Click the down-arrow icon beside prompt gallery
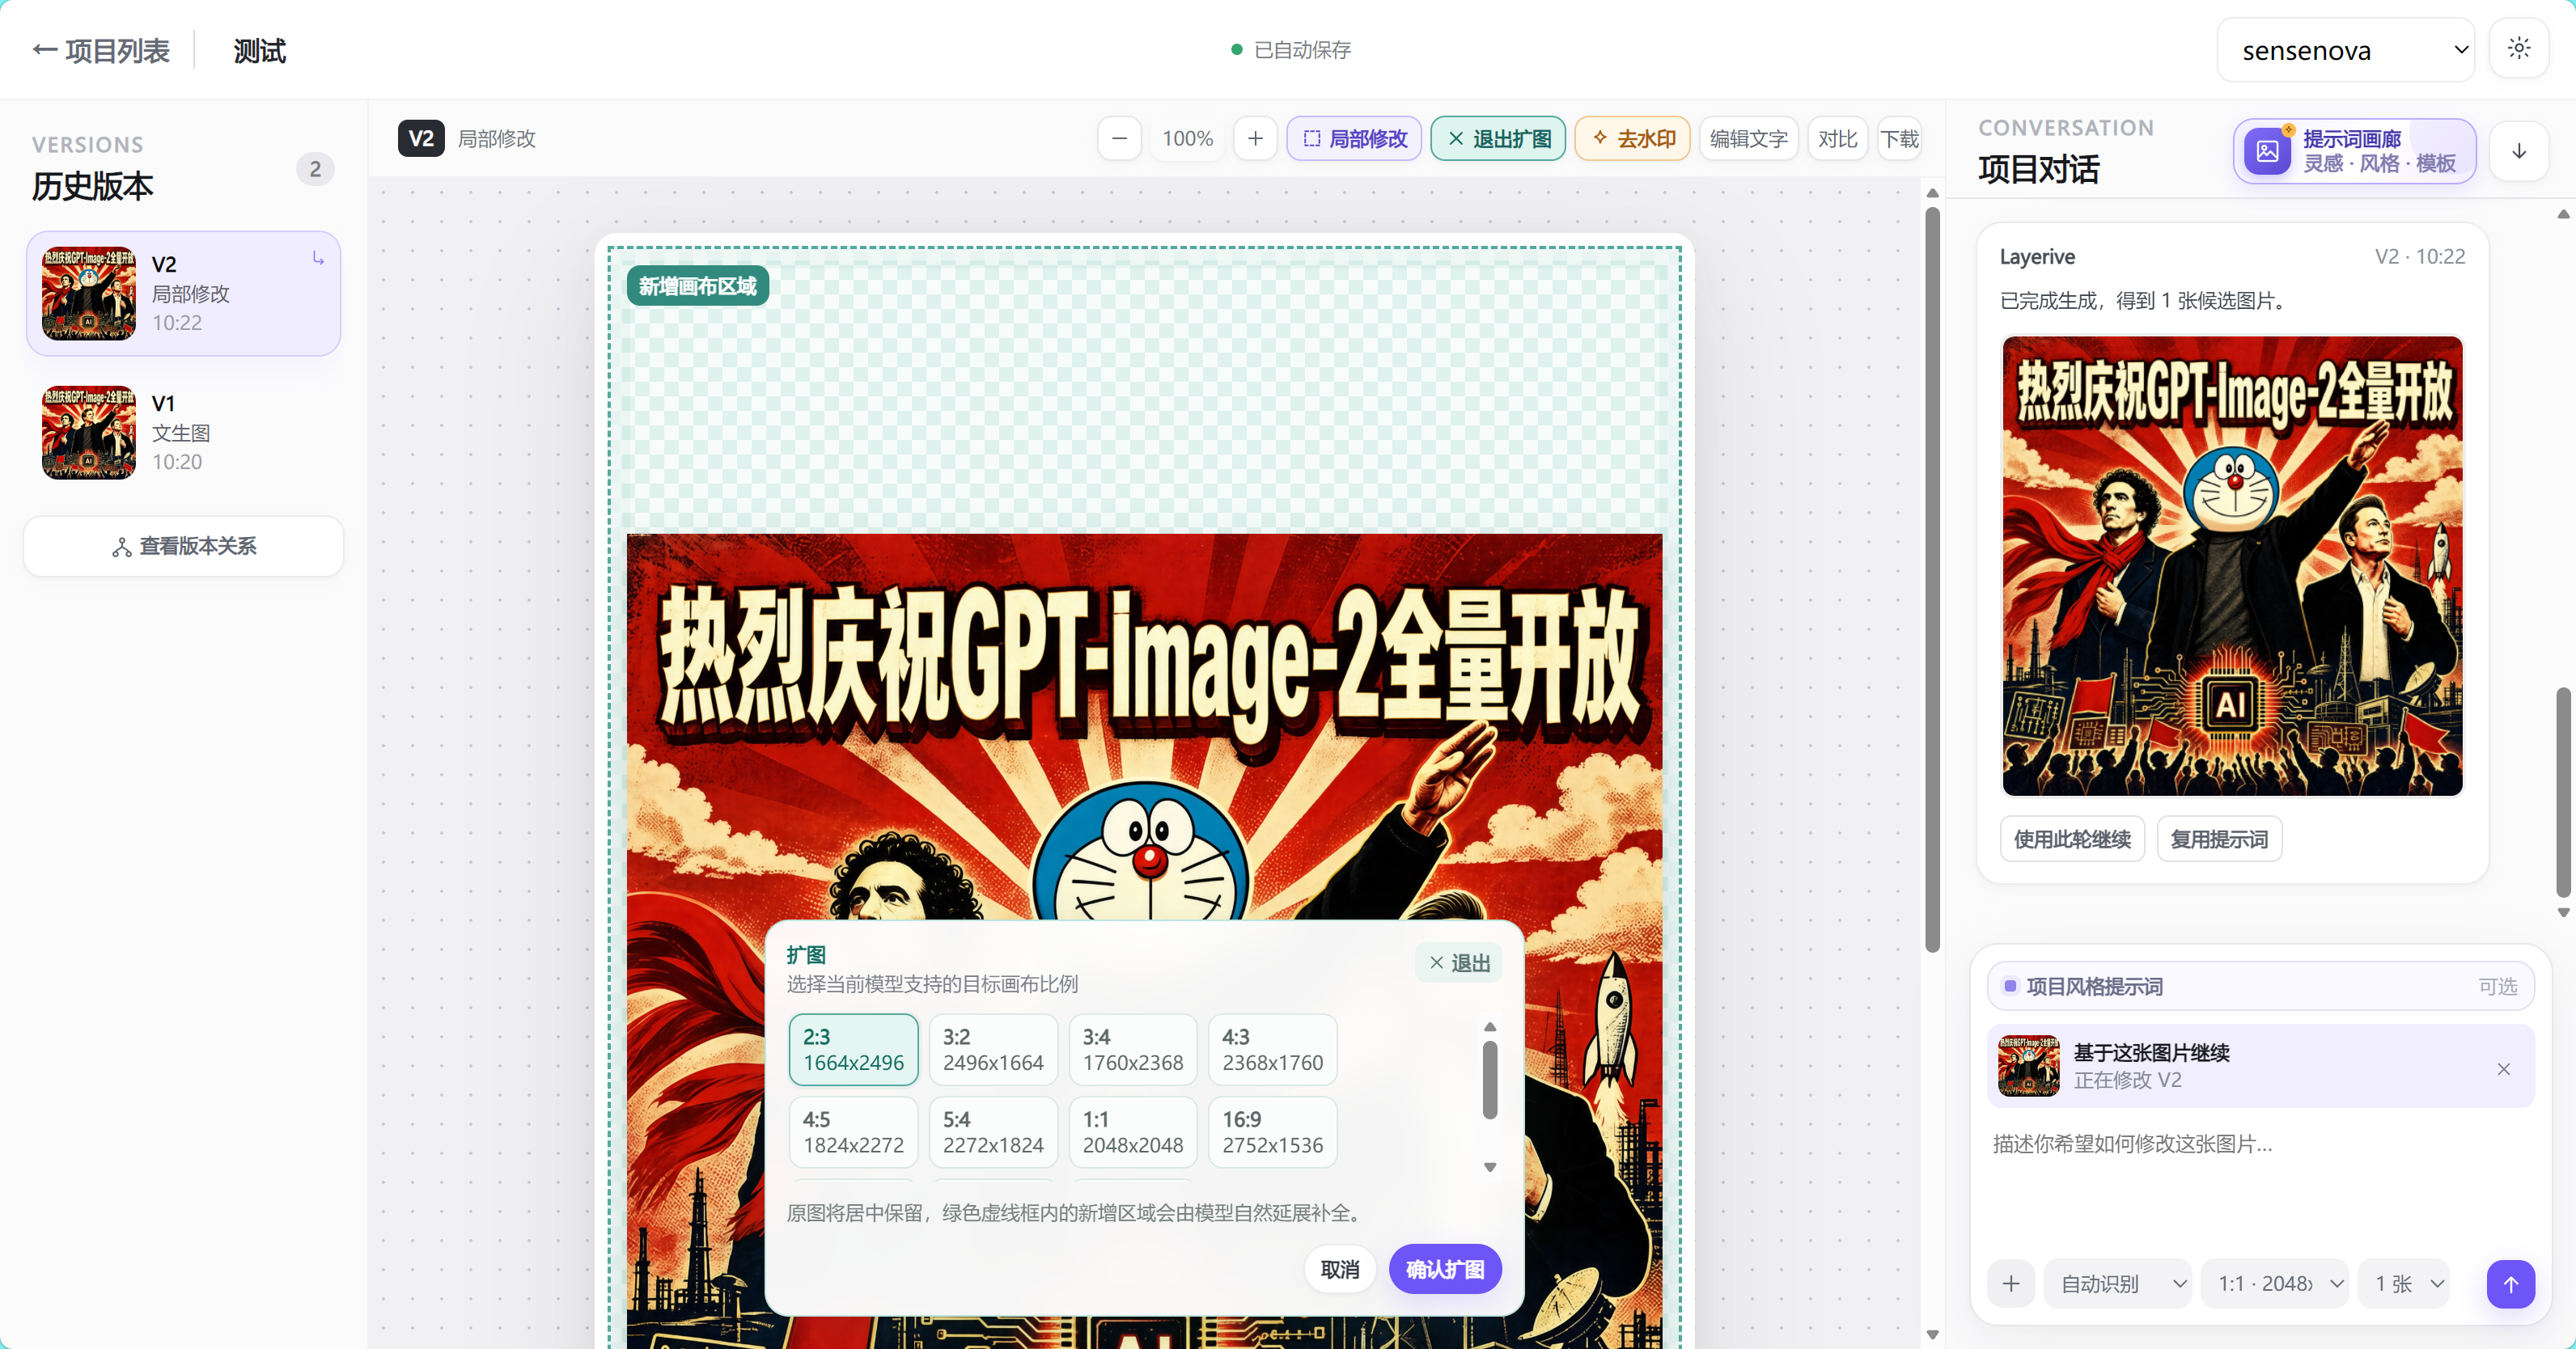The height and width of the screenshot is (1349, 2576). (2518, 151)
